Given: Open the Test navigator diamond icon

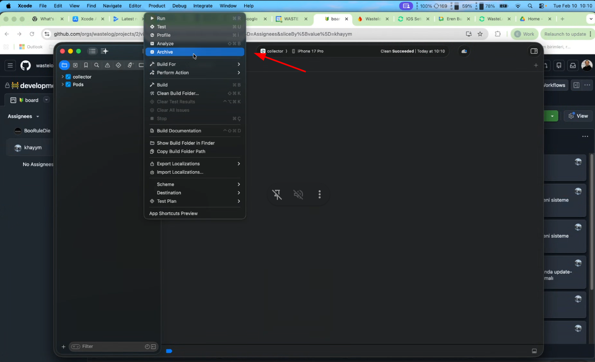Looking at the screenshot, I should coord(118,65).
